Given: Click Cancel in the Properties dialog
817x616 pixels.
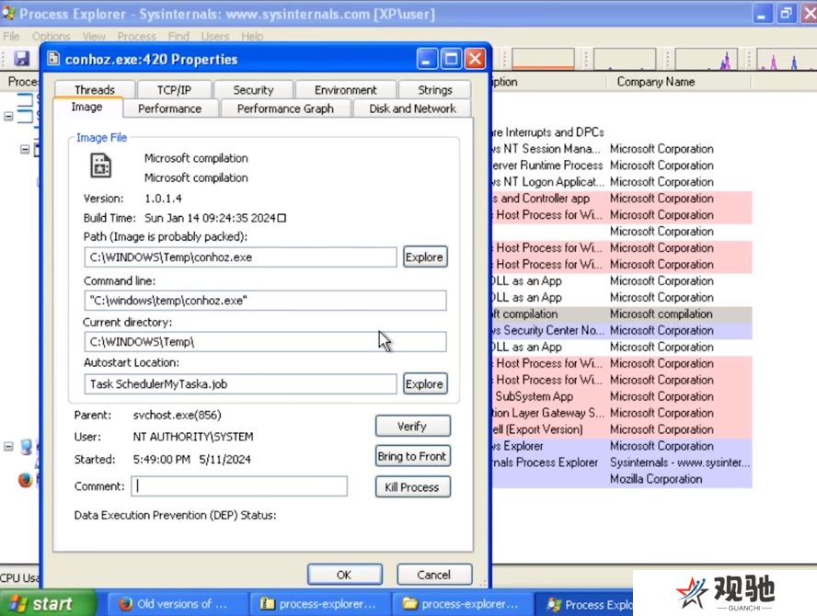Looking at the screenshot, I should (x=434, y=575).
